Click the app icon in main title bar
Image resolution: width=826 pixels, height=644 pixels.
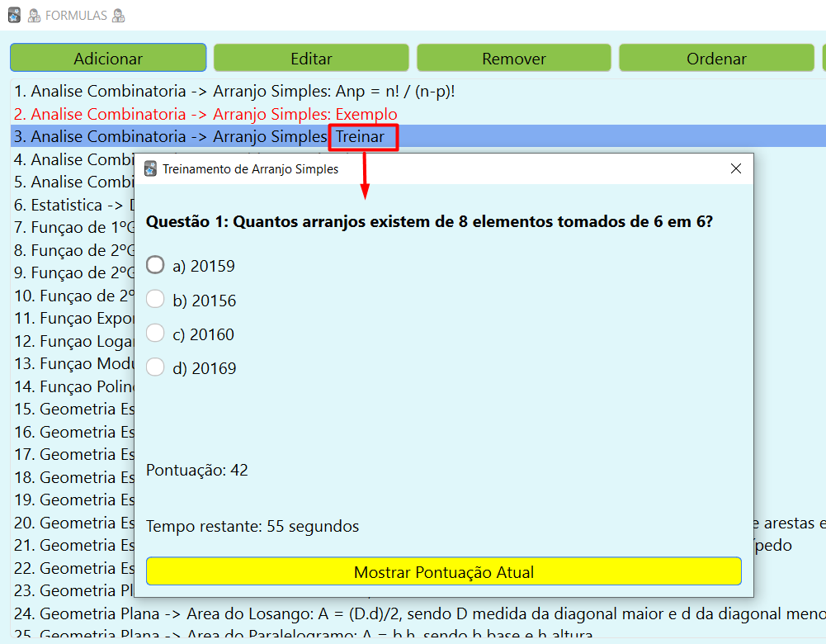click(x=14, y=15)
